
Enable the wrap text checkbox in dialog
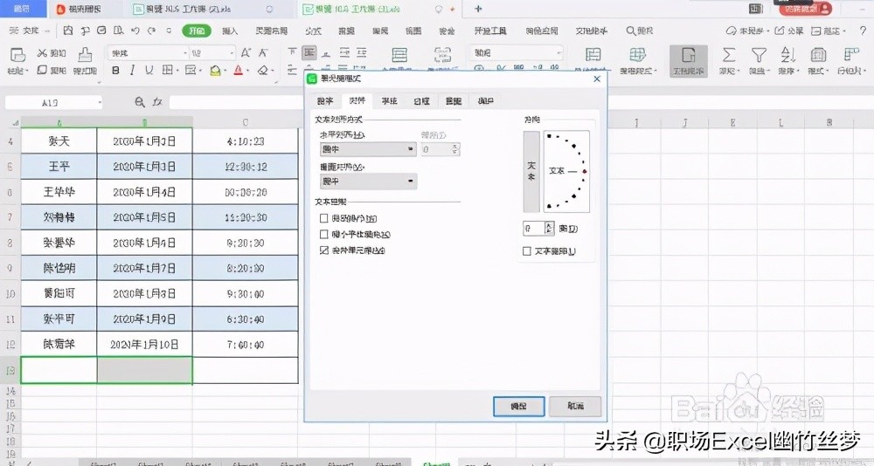tap(324, 218)
